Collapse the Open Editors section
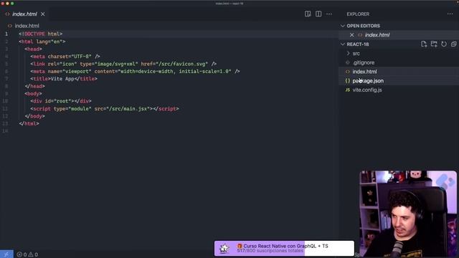Image resolution: width=459 pixels, height=258 pixels. [x=343, y=26]
